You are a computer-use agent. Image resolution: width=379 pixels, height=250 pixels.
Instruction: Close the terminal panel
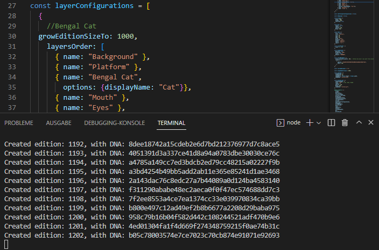pyautogui.click(x=371, y=122)
